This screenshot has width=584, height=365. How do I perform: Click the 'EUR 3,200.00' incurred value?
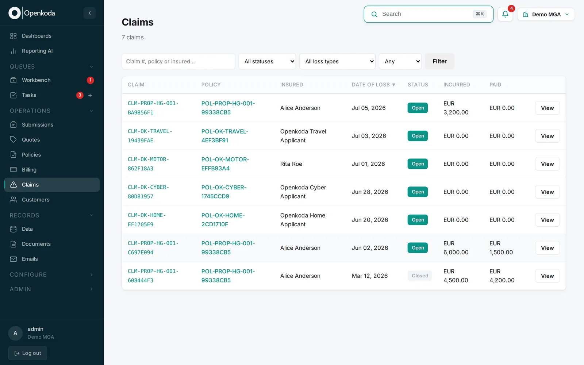coord(456,108)
